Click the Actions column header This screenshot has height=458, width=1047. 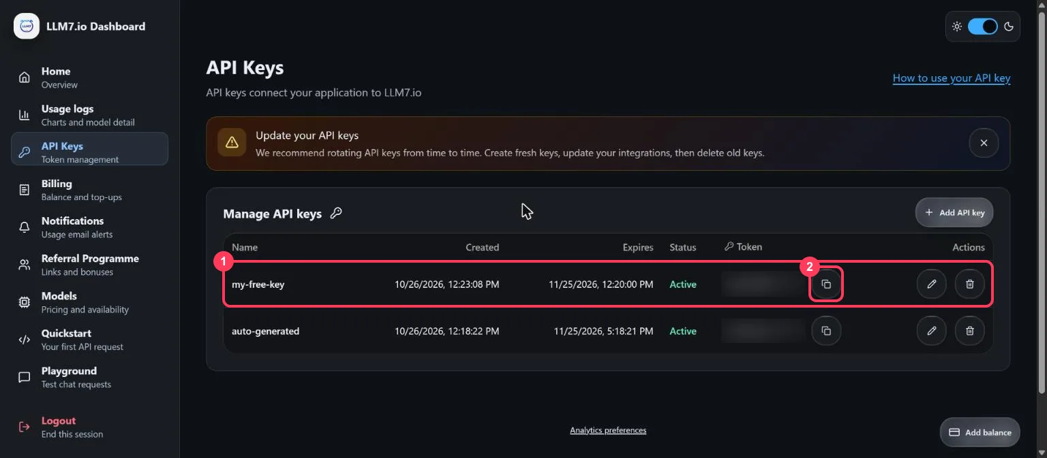969,247
